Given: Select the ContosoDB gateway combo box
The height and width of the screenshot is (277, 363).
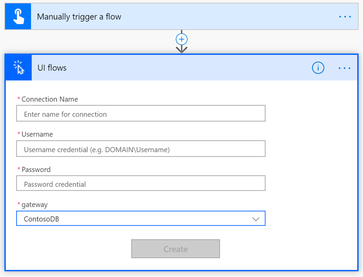Looking at the screenshot, I should point(141,218).
